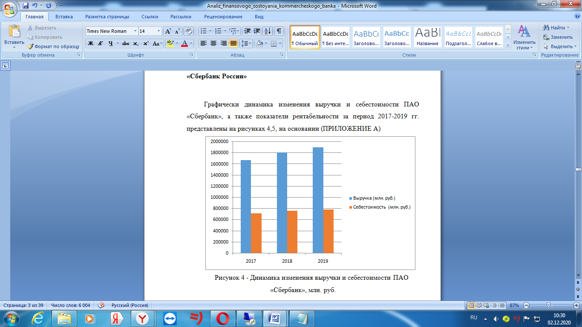Image resolution: width=582 pixels, height=327 pixels.
Task: Switch to the Вставка tab
Action: pos(64,17)
